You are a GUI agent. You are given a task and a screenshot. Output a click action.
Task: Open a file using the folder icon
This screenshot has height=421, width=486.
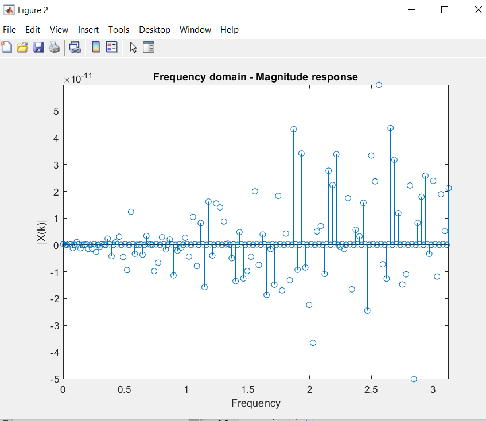click(22, 48)
